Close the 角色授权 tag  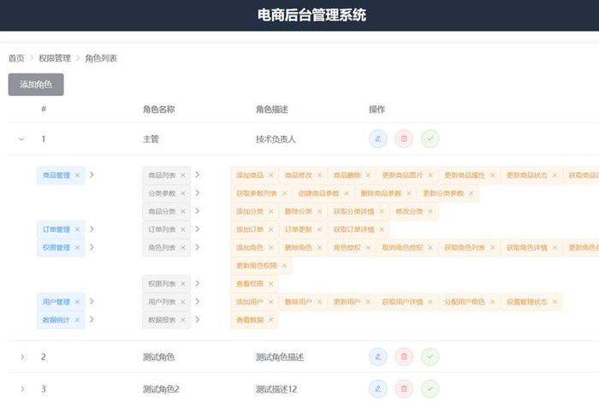tap(367, 248)
